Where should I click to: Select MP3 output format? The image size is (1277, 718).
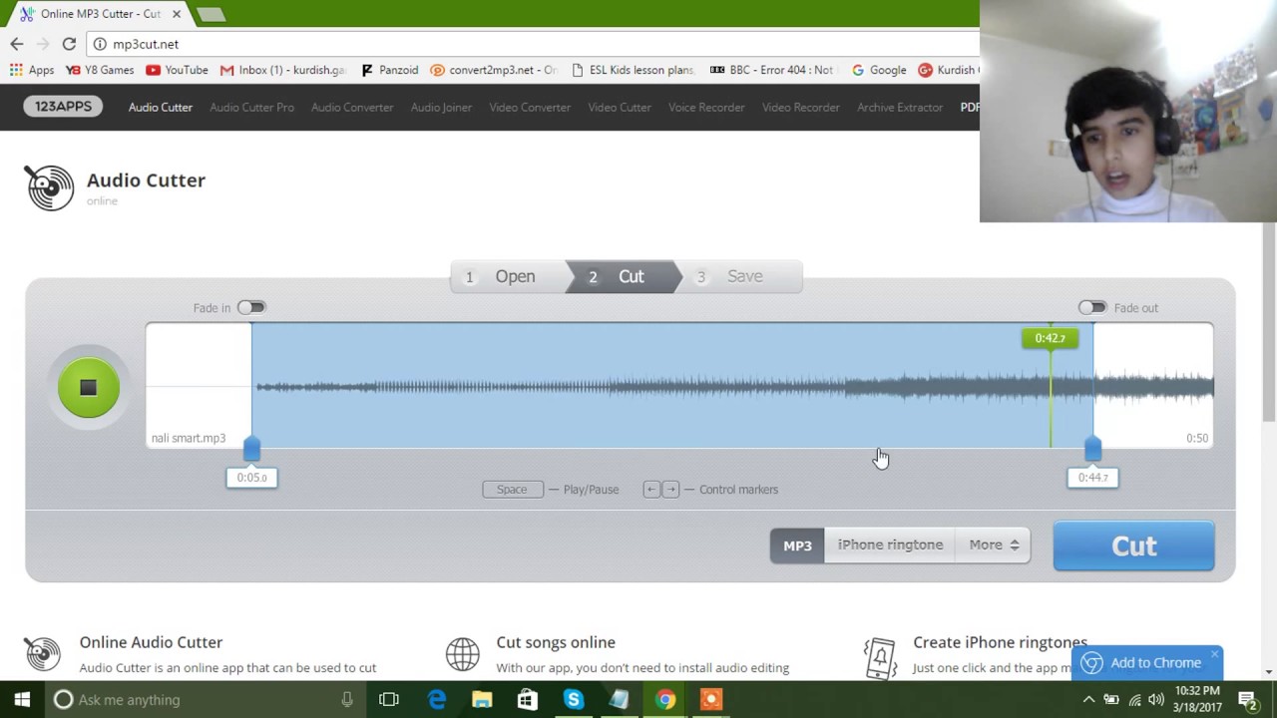tap(797, 545)
